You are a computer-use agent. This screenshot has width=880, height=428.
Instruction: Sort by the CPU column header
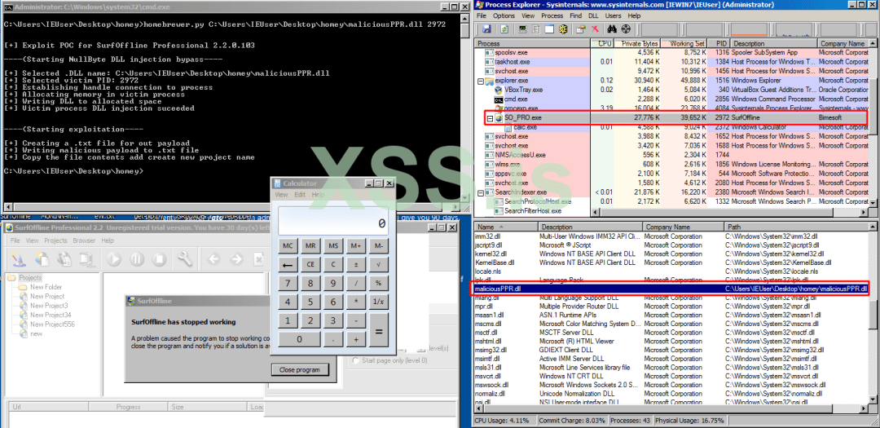pyautogui.click(x=603, y=43)
